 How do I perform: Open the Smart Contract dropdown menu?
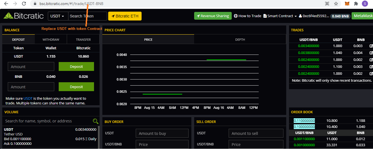tap(280, 16)
